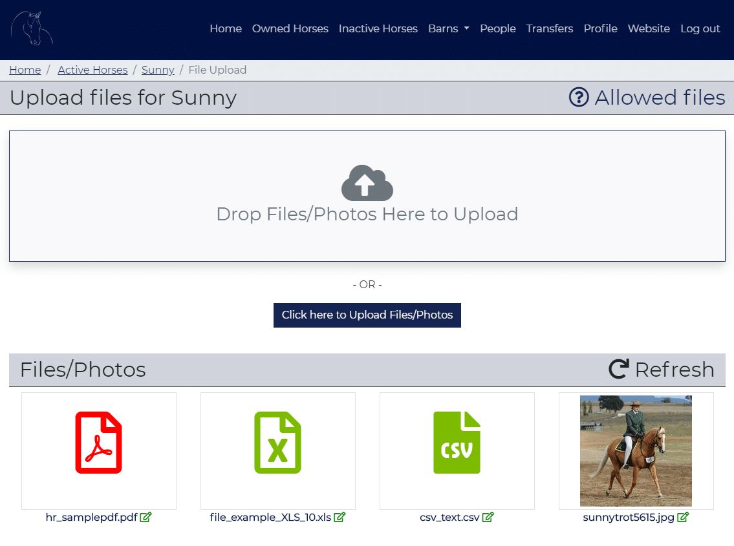Open the hr_samplepdf.pdf file icon

coord(98,443)
